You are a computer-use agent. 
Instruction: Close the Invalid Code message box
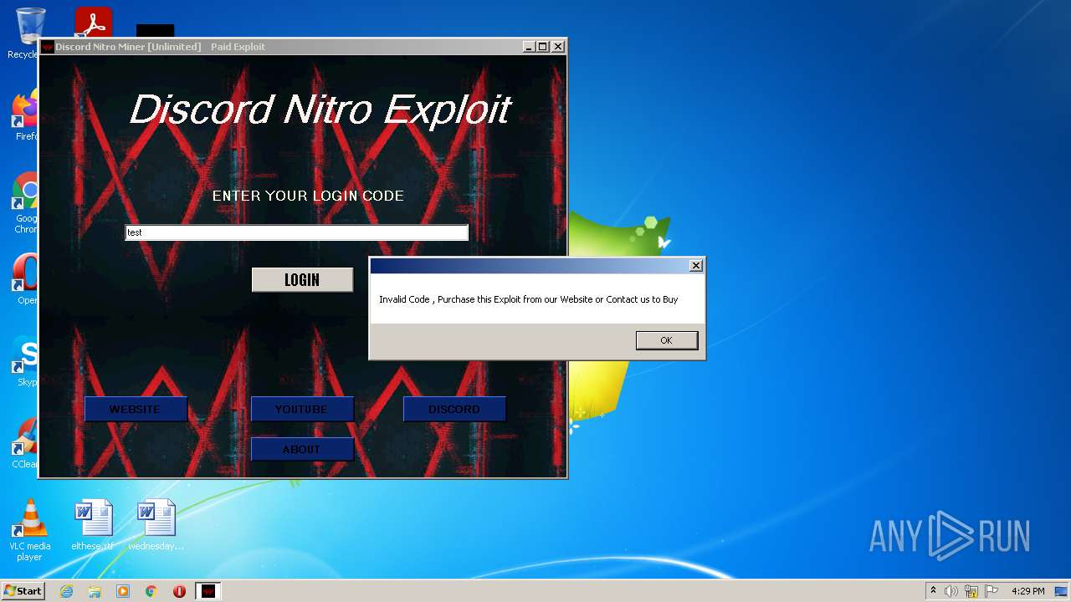(695, 266)
